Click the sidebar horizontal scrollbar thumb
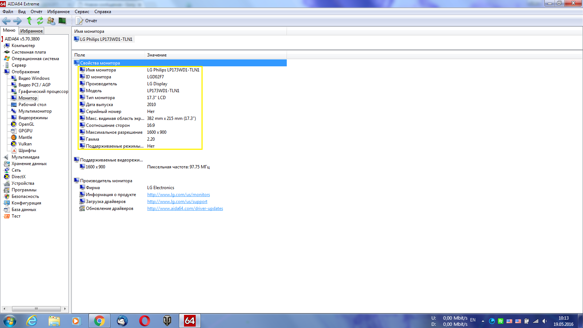 [36, 309]
